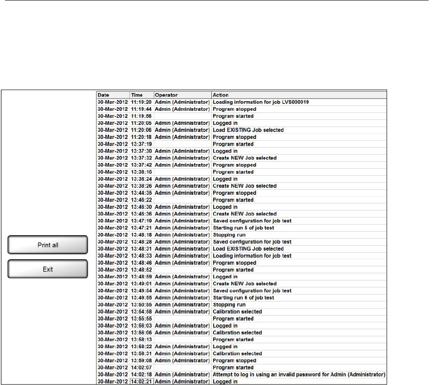
Task: Select the 11:19:44 time cell
Action: pos(141,109)
